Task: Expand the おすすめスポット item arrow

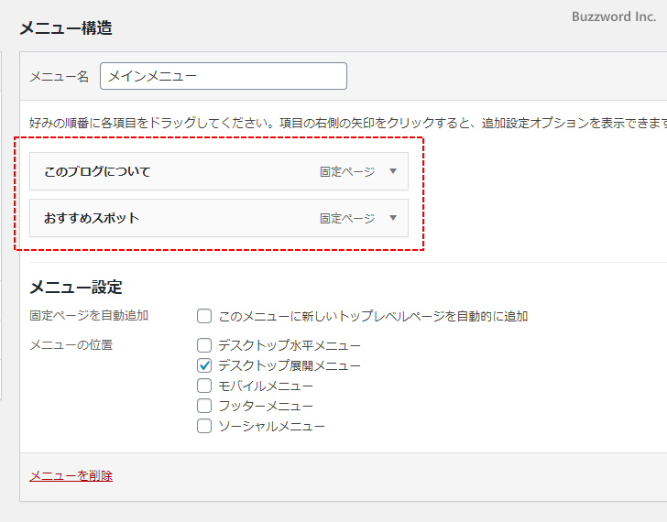Action: (x=393, y=218)
